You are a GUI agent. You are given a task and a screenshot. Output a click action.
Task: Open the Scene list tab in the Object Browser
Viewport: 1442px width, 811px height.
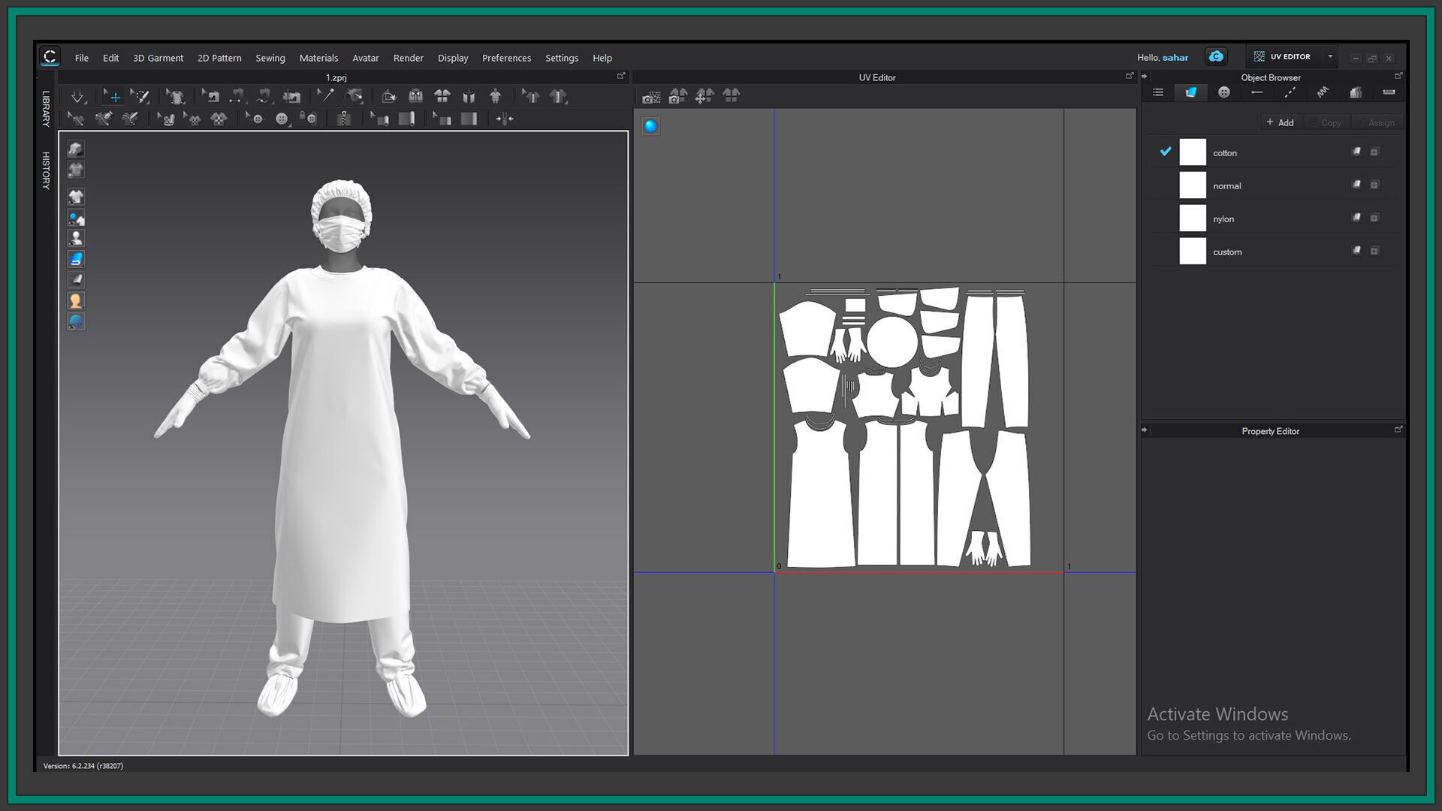pyautogui.click(x=1157, y=92)
